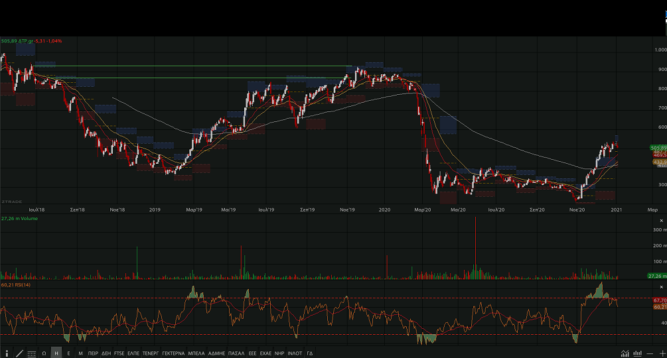
Task: Close the RSI(14) indicator panel
Action: [x=661, y=288]
